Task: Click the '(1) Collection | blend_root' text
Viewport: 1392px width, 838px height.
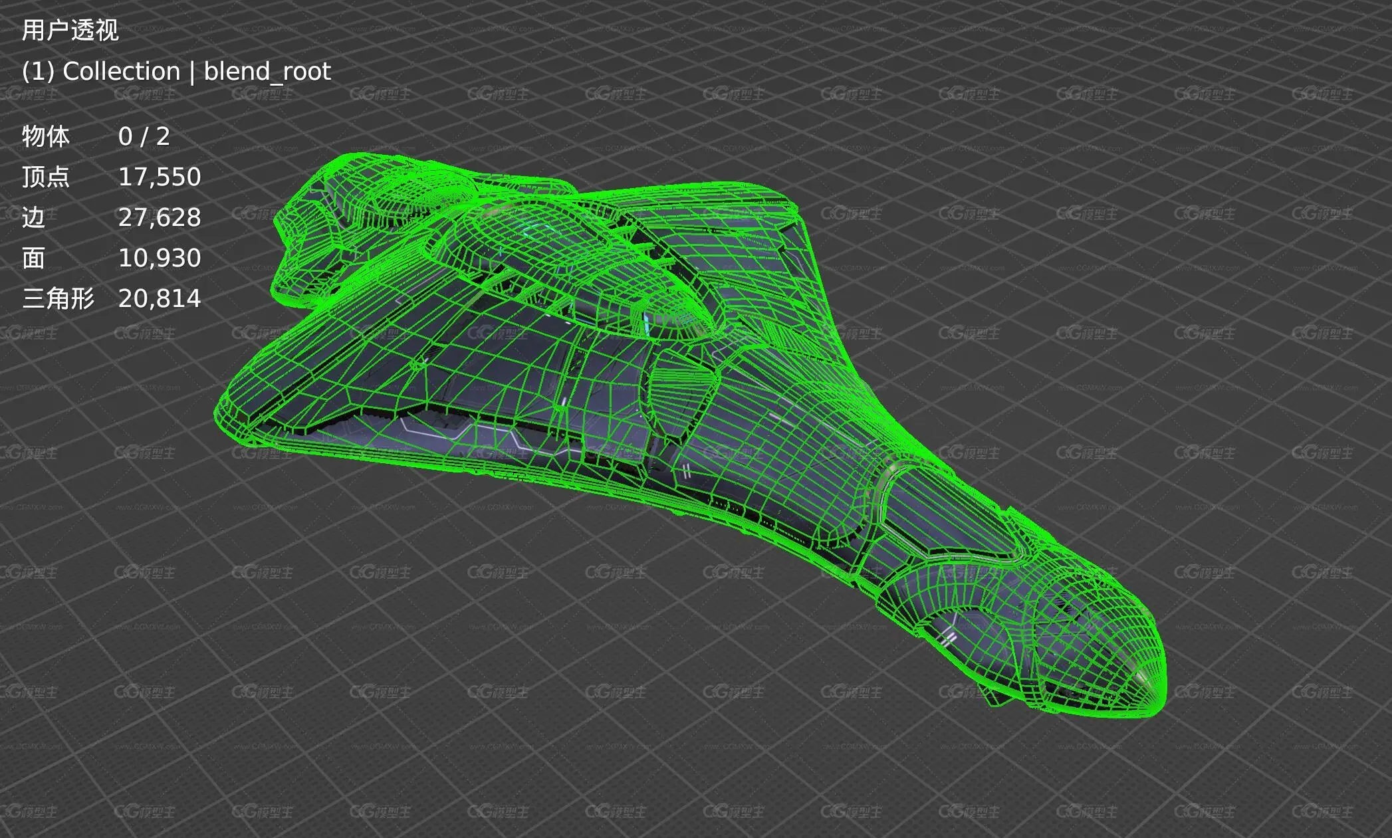Action: [x=176, y=72]
